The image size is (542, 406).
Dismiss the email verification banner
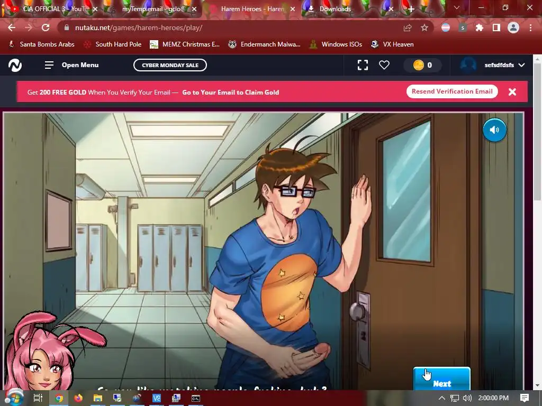pyautogui.click(x=512, y=92)
